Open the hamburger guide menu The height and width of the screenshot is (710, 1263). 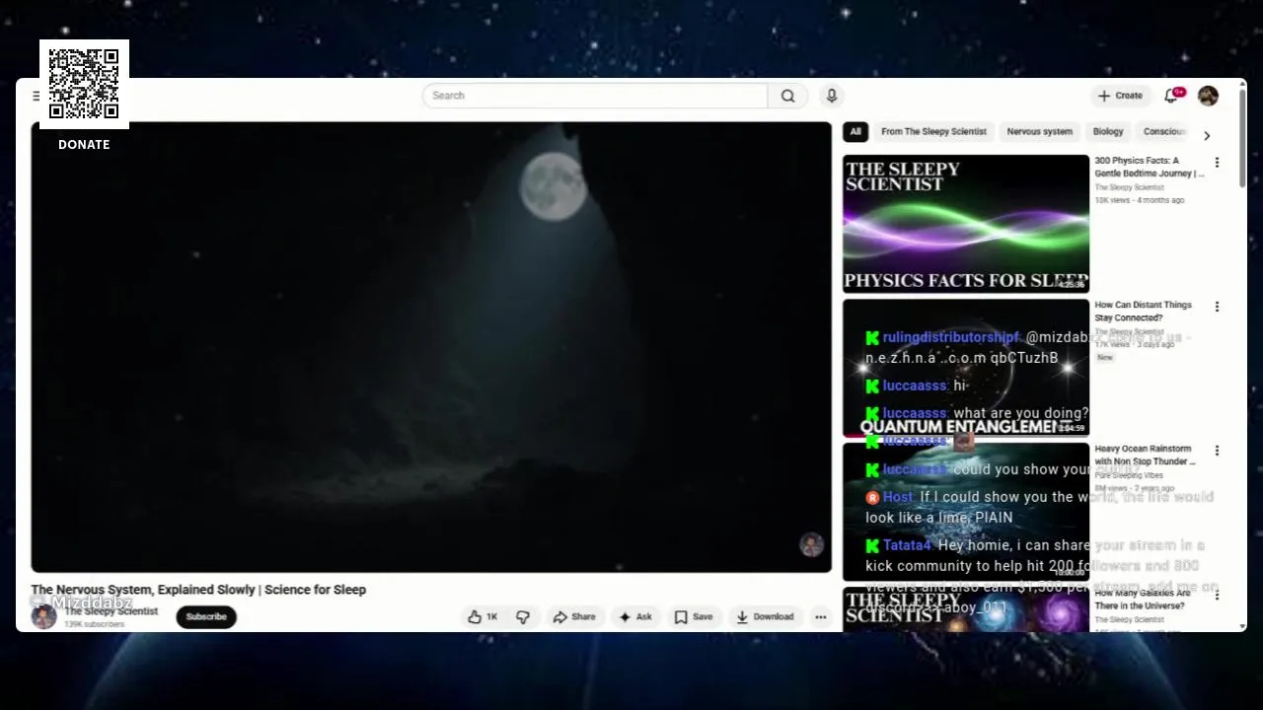[x=36, y=96]
